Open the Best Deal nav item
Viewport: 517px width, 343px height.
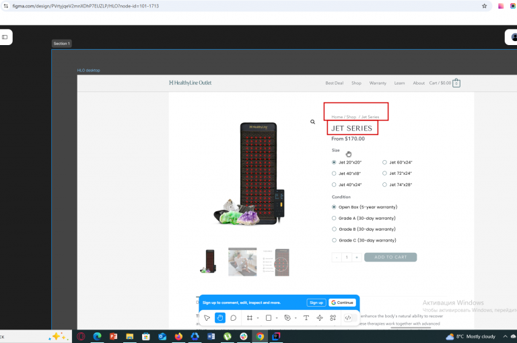pyautogui.click(x=335, y=83)
